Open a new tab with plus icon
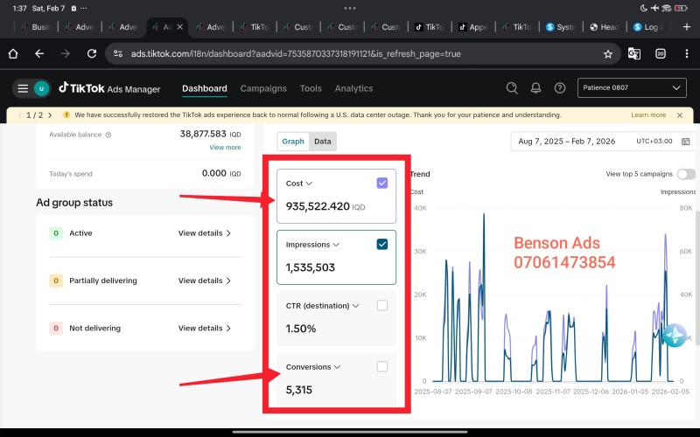700x437 pixels. tap(687, 27)
